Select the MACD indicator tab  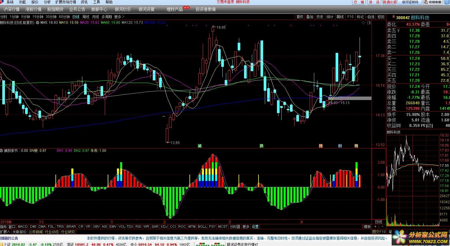(23, 227)
